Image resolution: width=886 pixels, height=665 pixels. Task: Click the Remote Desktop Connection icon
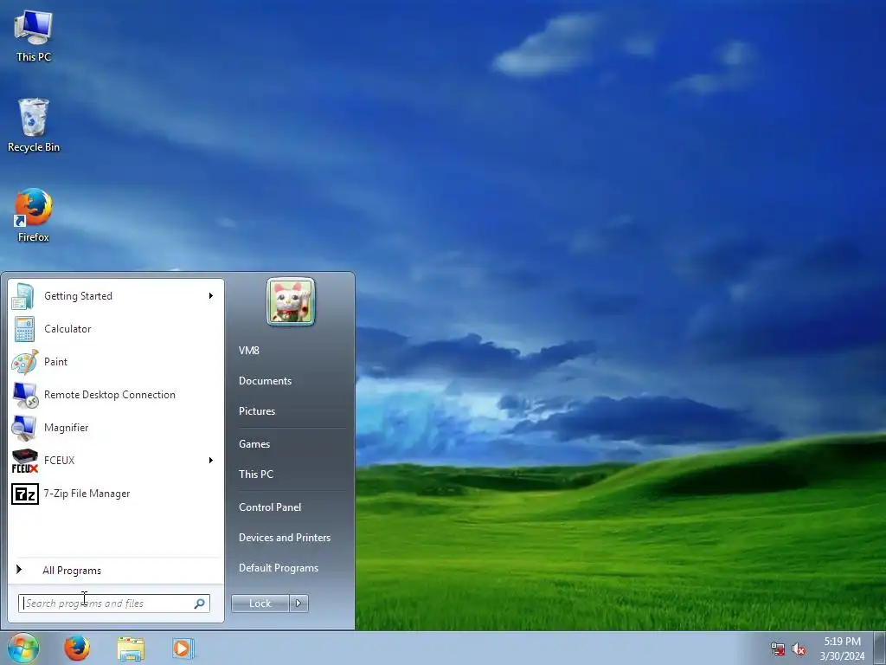[x=25, y=395]
